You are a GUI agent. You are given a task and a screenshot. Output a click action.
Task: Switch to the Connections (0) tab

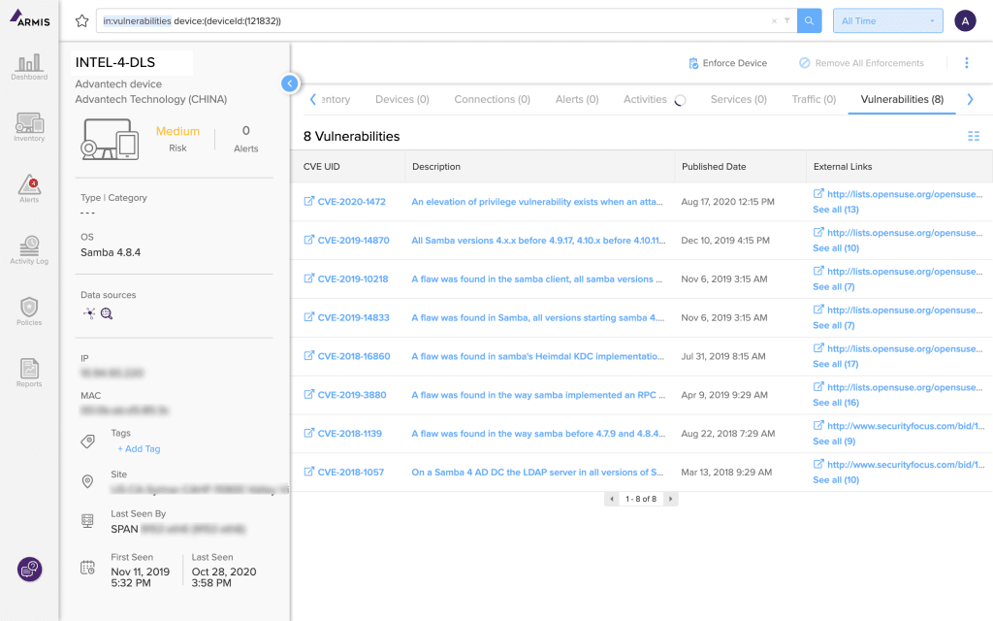point(492,100)
